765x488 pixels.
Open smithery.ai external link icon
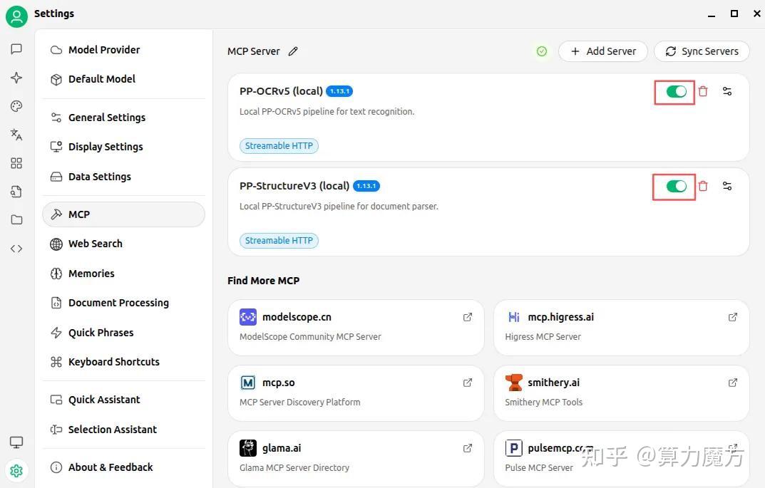733,383
